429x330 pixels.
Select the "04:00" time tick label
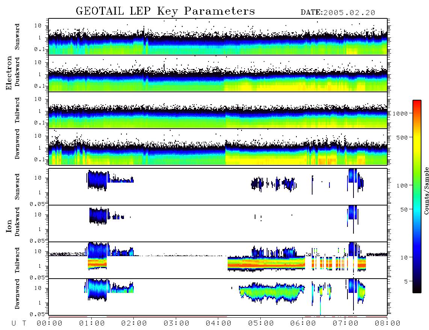pyautogui.click(x=219, y=323)
